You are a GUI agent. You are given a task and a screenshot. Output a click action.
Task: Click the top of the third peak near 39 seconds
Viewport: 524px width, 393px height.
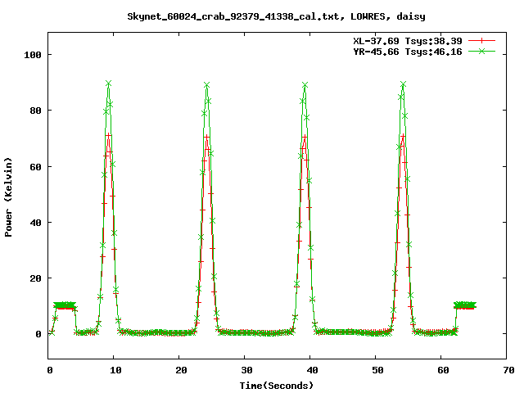point(305,85)
